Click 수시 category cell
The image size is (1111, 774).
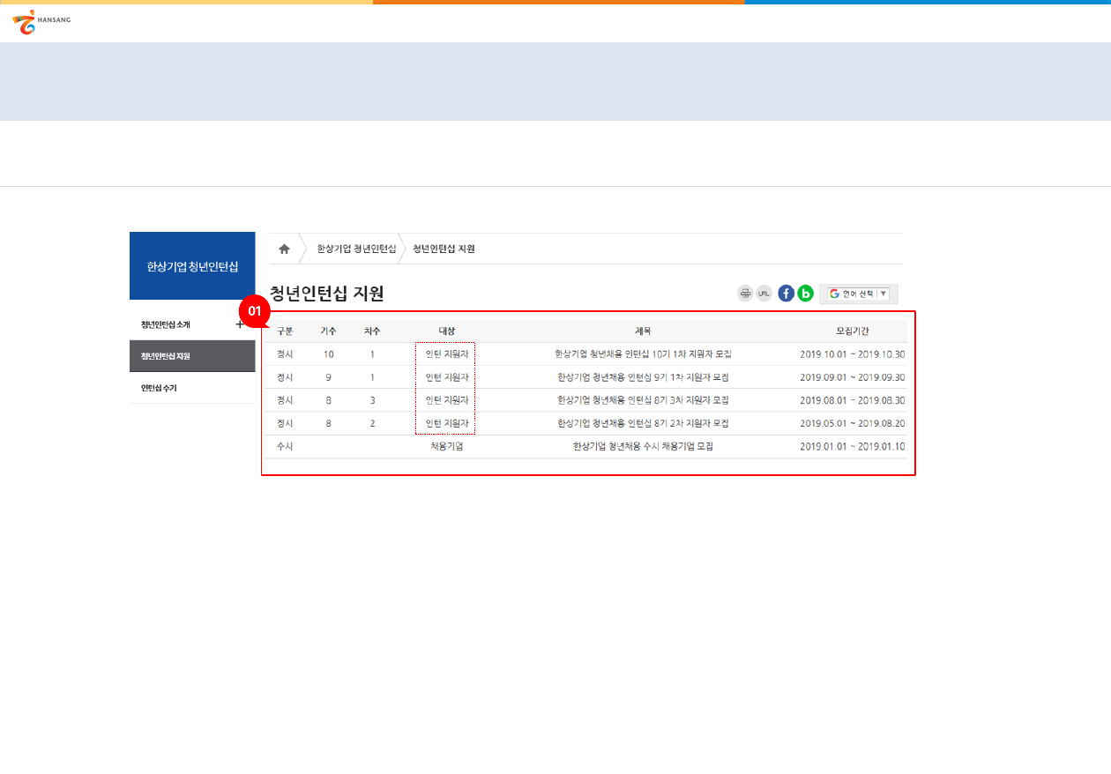click(285, 446)
